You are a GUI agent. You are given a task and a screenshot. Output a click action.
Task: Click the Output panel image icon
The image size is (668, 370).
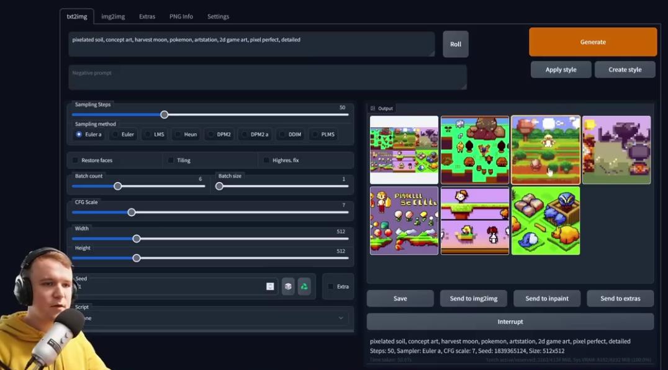(372, 108)
